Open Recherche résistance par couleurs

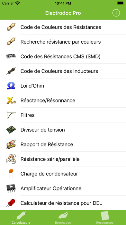[x=63, y=42]
